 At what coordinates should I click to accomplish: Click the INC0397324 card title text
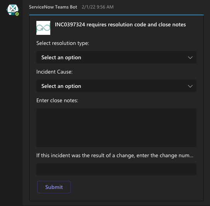(120, 24)
